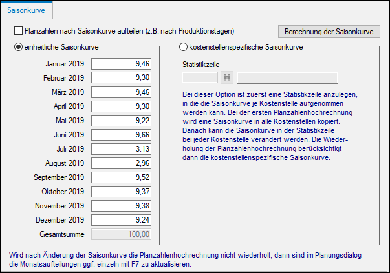Click the Dezember 2019 label
390x273 pixels.
(60, 220)
